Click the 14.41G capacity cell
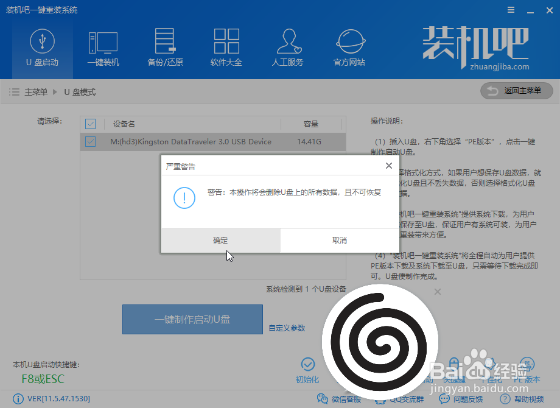560x408 pixels. pyautogui.click(x=309, y=141)
